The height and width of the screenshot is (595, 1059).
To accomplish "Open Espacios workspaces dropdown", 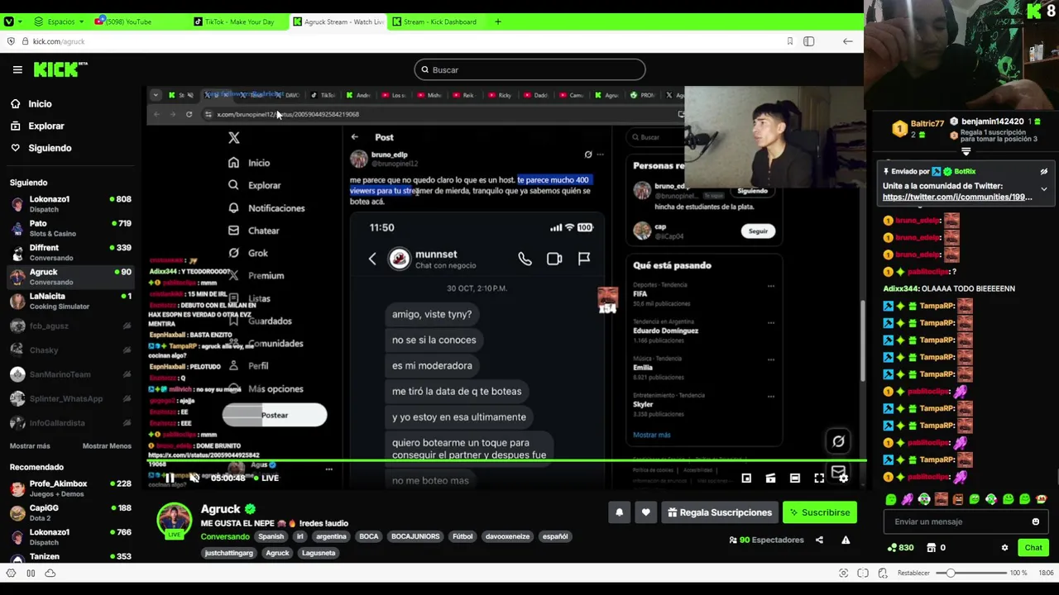I will (60, 21).
